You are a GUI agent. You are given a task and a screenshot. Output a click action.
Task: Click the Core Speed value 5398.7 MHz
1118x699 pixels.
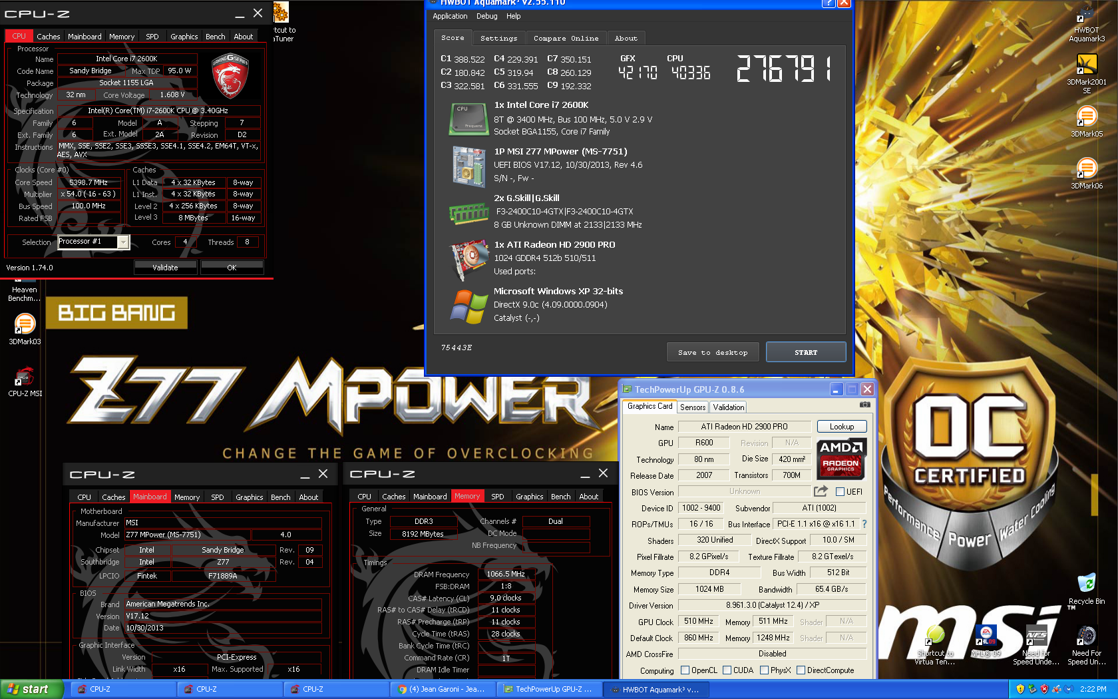click(89, 182)
